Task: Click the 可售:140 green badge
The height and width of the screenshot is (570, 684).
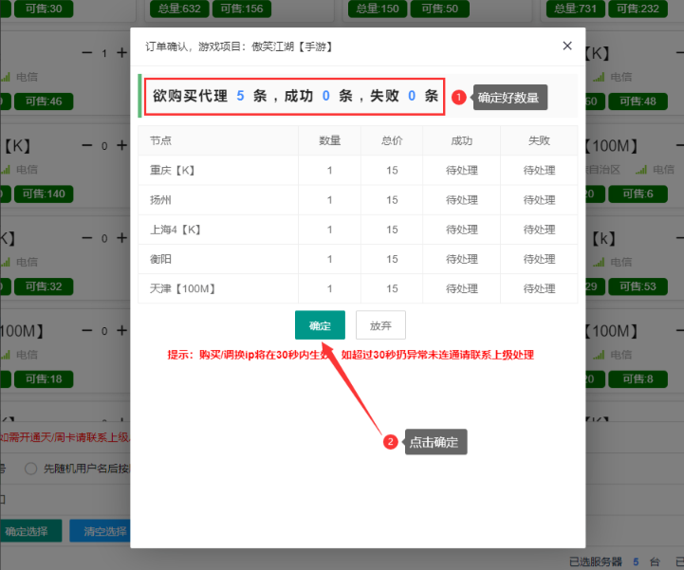Action: (44, 193)
